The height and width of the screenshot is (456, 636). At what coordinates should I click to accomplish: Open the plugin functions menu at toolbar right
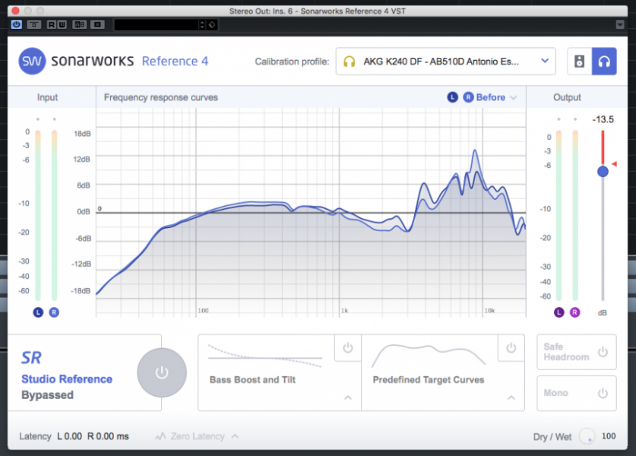[620, 24]
